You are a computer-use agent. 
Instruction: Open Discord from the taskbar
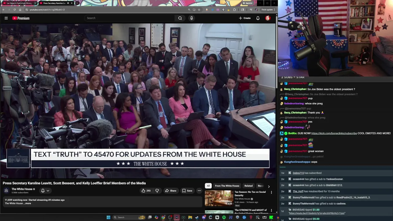[x=204, y=217]
